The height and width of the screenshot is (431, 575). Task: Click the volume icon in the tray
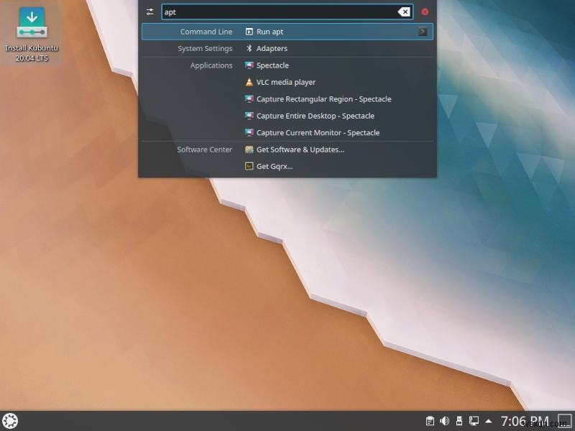click(444, 420)
